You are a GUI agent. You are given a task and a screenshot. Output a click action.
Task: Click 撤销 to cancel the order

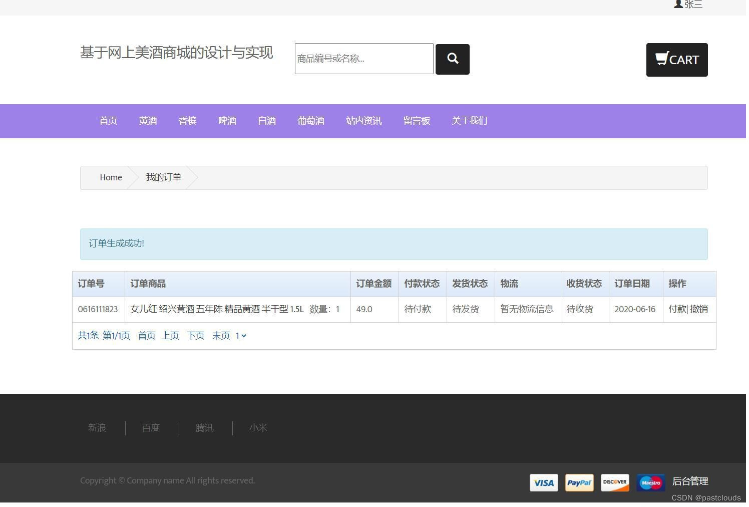coord(700,309)
